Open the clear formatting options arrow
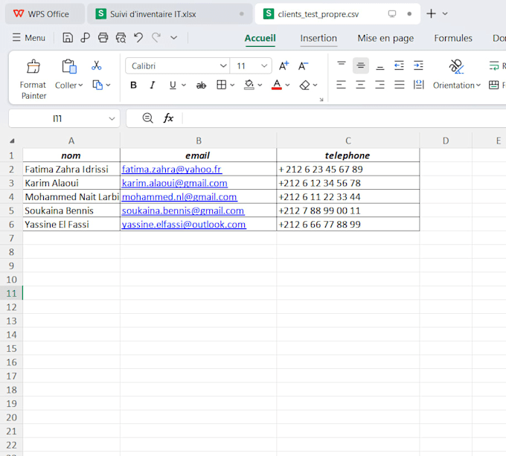 coord(316,85)
